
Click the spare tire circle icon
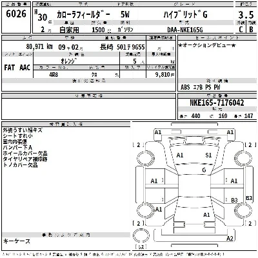click(x=141, y=235)
